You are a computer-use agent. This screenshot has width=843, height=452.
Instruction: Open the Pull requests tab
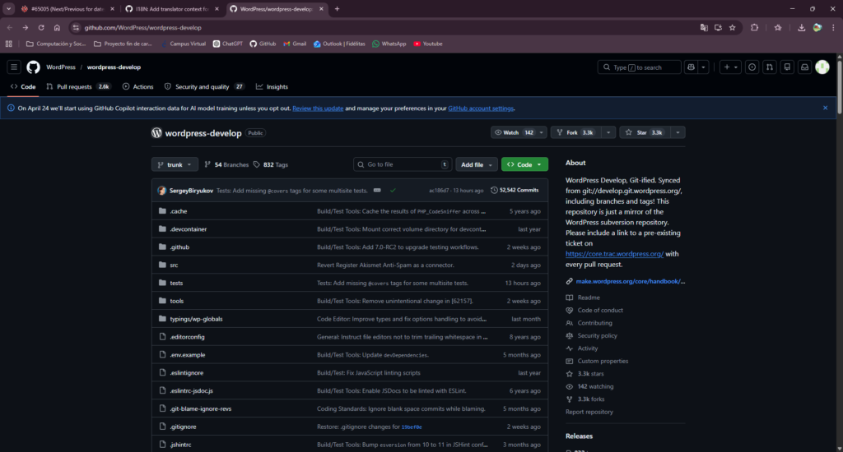pos(78,86)
